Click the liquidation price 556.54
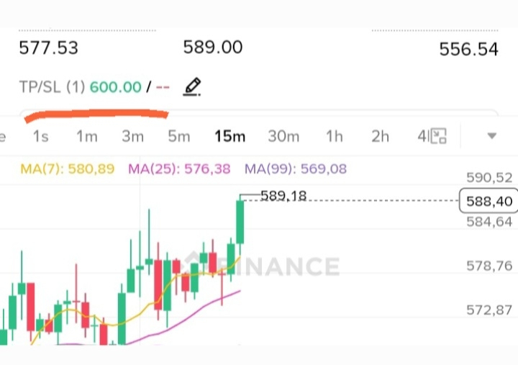This screenshot has height=365, width=518. (x=468, y=49)
